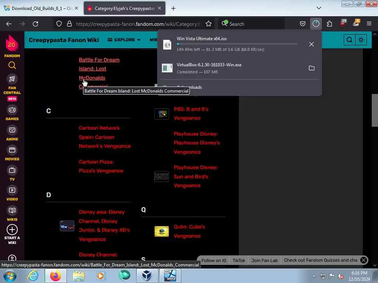The height and width of the screenshot is (283, 378).
Task: Open the Video section in sidebar
Action: [12, 193]
